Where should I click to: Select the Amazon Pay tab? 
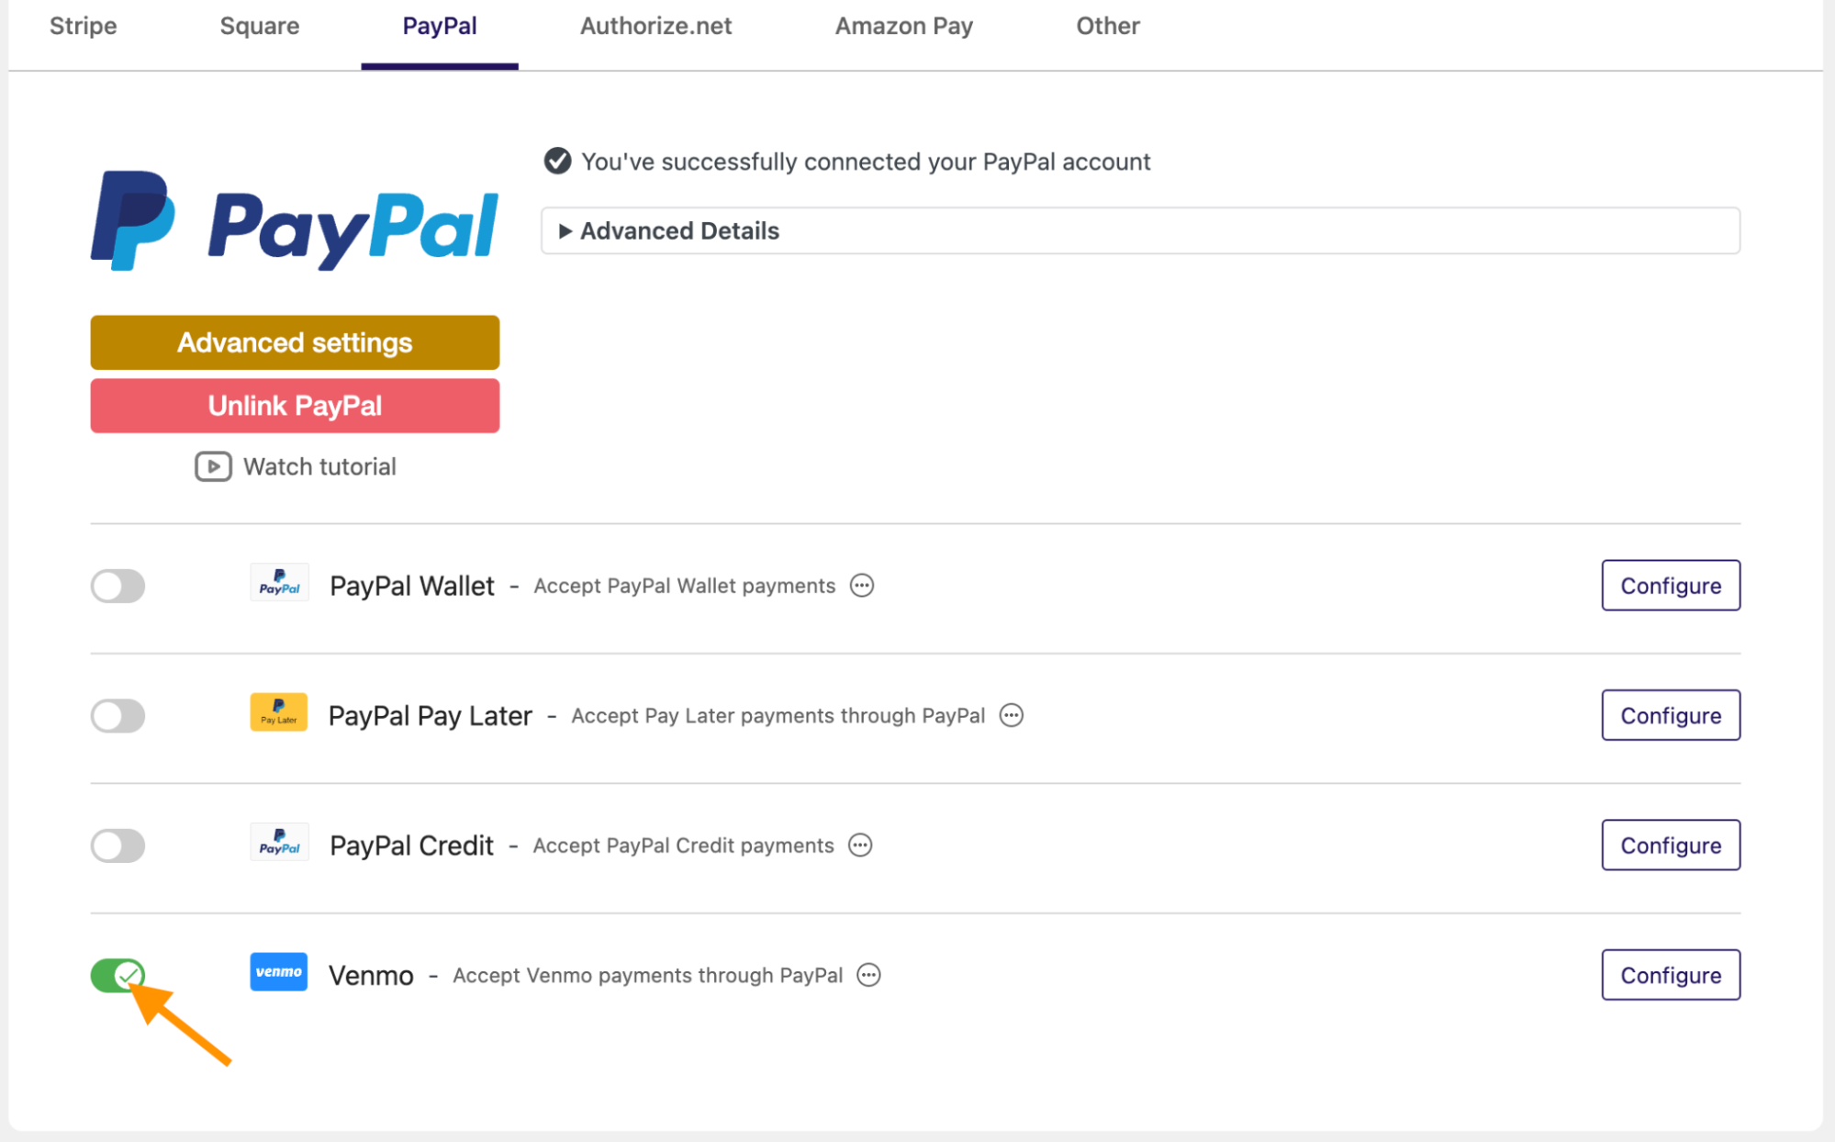click(x=904, y=26)
